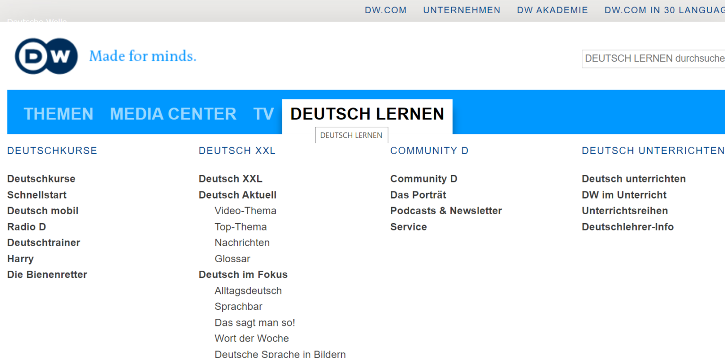The width and height of the screenshot is (725, 358).
Task: Select the DEUTSCH LERNEN tab
Action: pos(367,113)
